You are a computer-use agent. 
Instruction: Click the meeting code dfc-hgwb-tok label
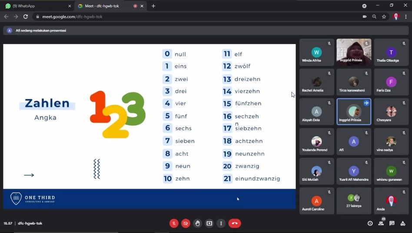coord(30,223)
